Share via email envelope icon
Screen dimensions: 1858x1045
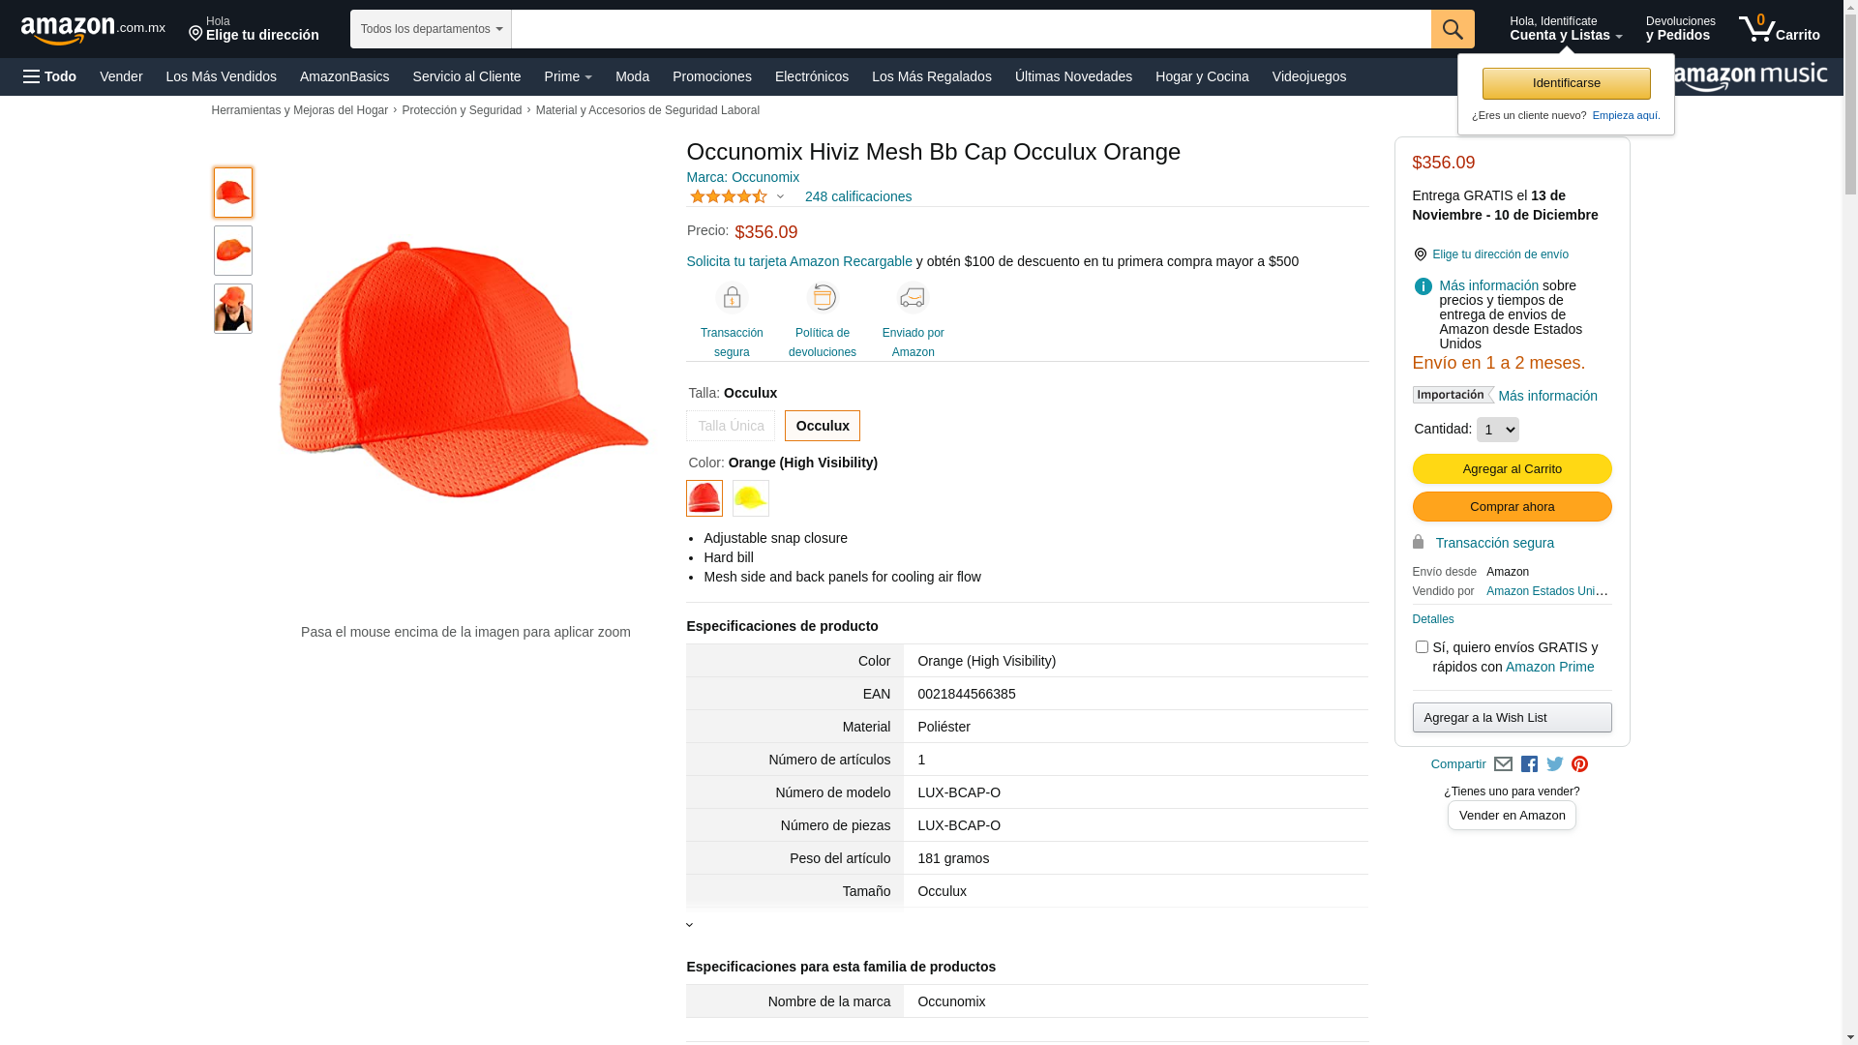click(x=1503, y=764)
